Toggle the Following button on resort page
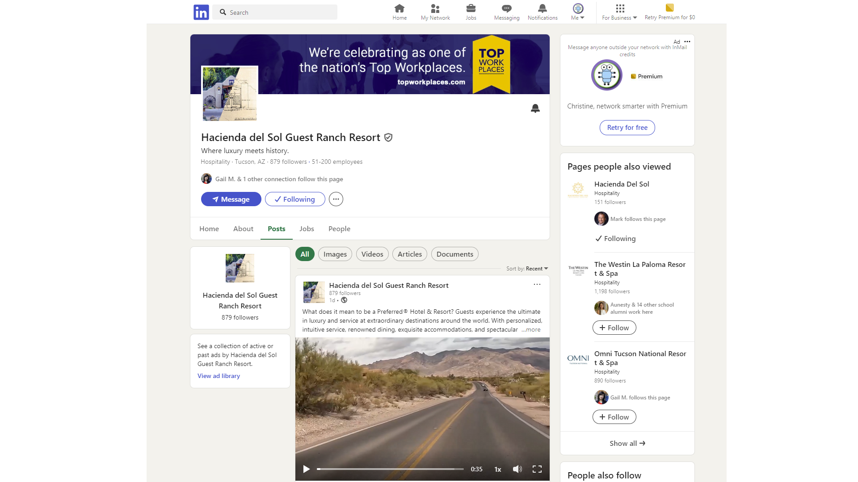 click(x=295, y=199)
